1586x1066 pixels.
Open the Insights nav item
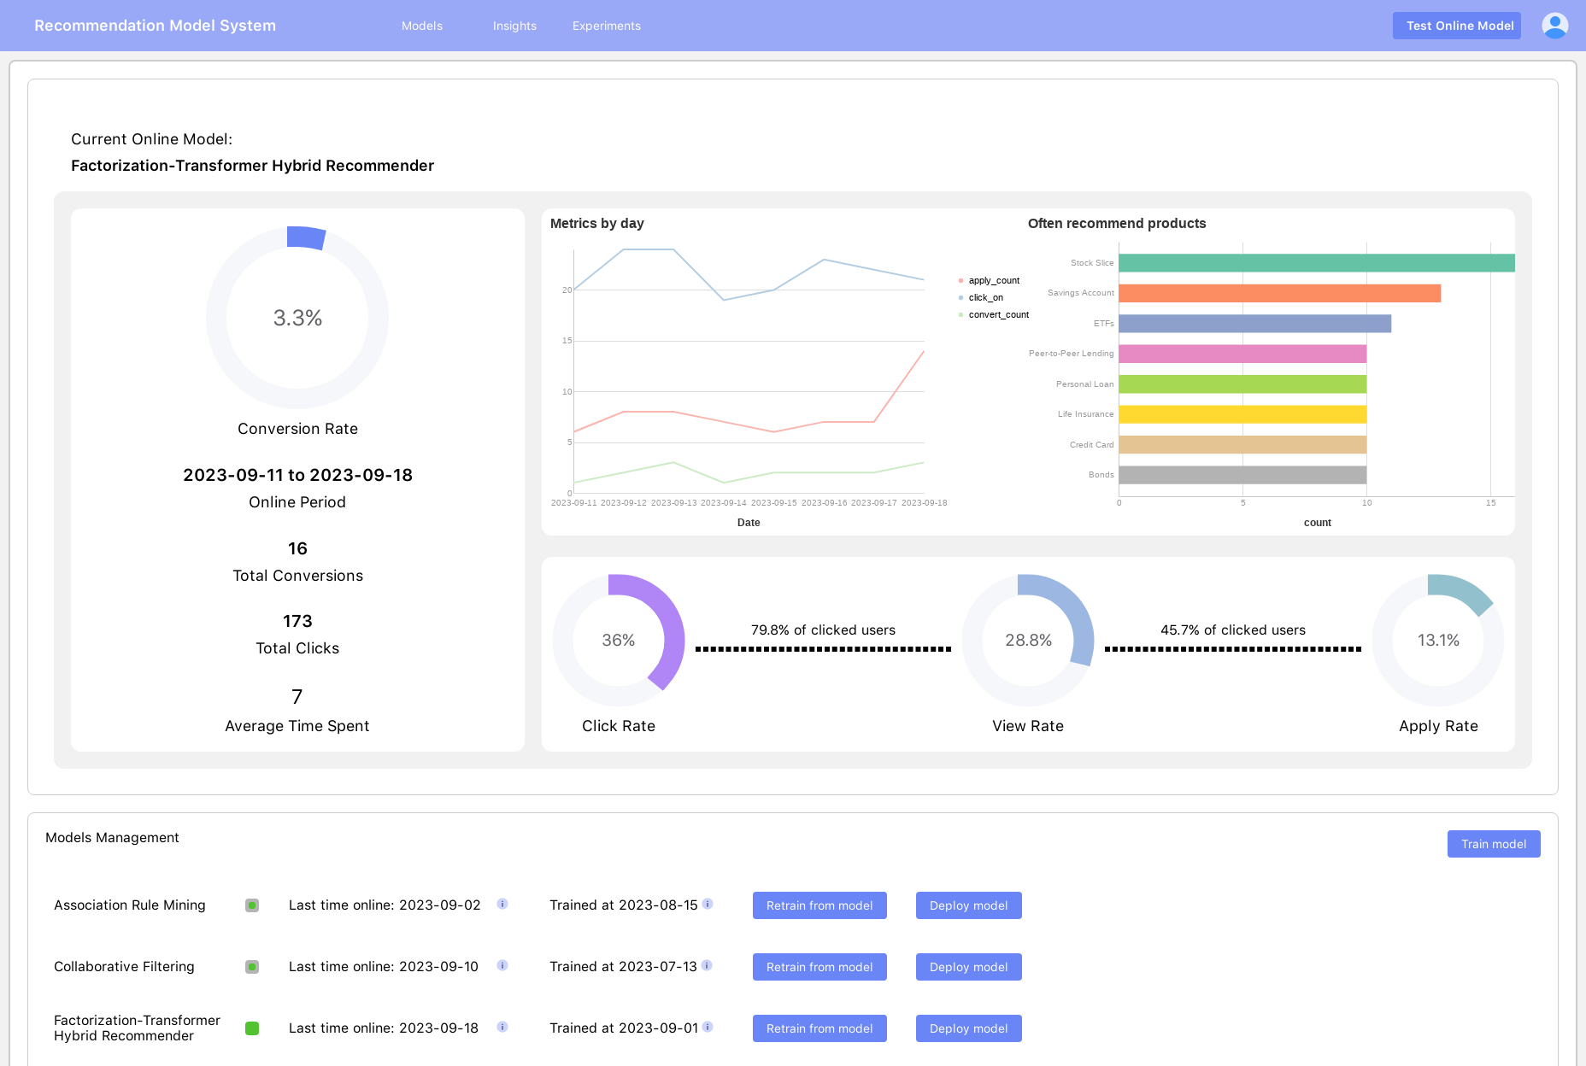click(x=514, y=26)
